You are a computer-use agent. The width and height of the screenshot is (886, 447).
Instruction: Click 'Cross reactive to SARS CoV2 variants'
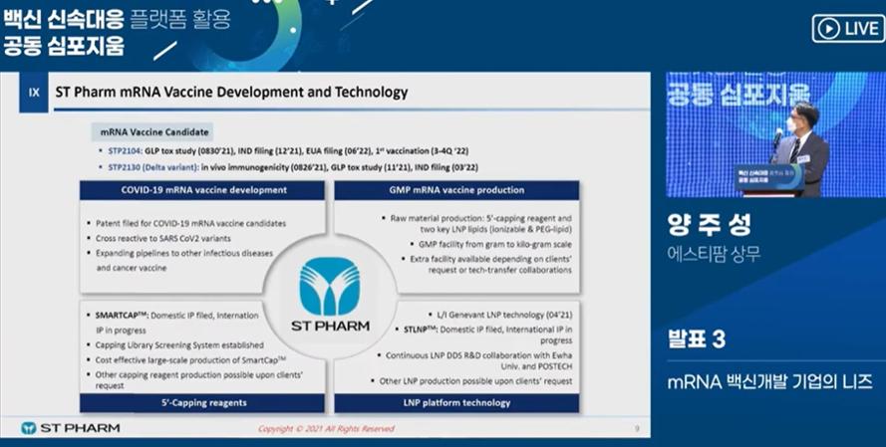coord(163,238)
